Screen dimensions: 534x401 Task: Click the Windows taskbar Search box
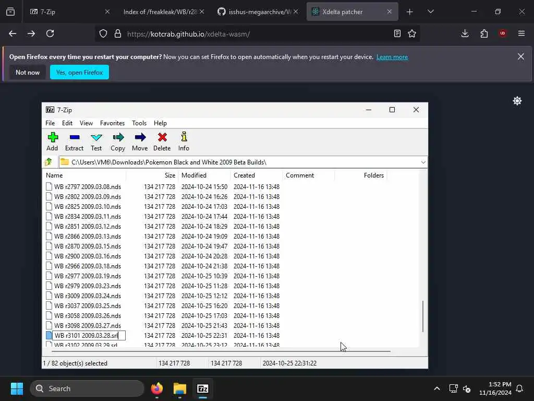click(87, 388)
